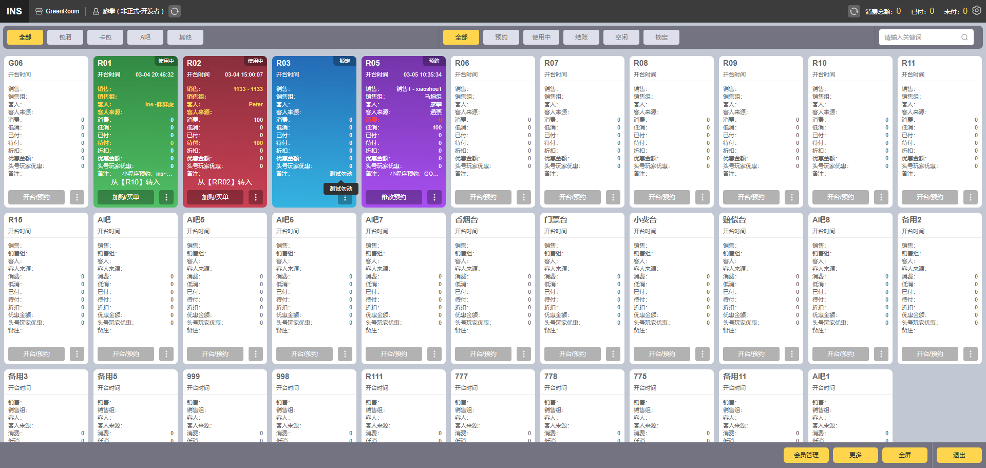Image resolution: width=986 pixels, height=468 pixels.
Task: Open the three-dot menu on card A吧5
Action: [x=256, y=354]
